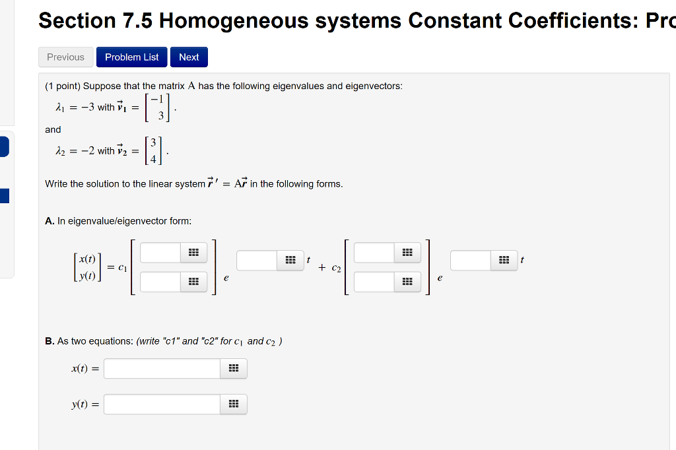Viewport: 676px width, 450px height.
Task: Open the equation editor for the y(t) answer
Action: [233, 404]
